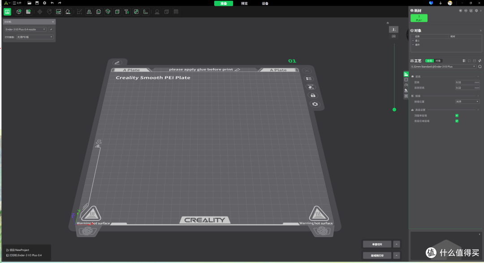Expand slice plate options arrow
Image resolution: width=484 pixels, height=263 pixels.
pos(397,244)
